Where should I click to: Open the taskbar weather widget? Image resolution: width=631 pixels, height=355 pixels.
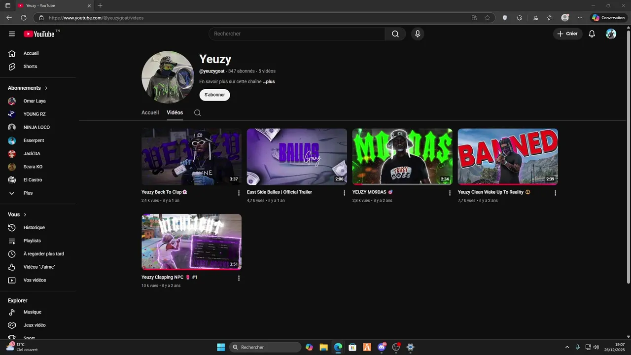pyautogui.click(x=22, y=347)
